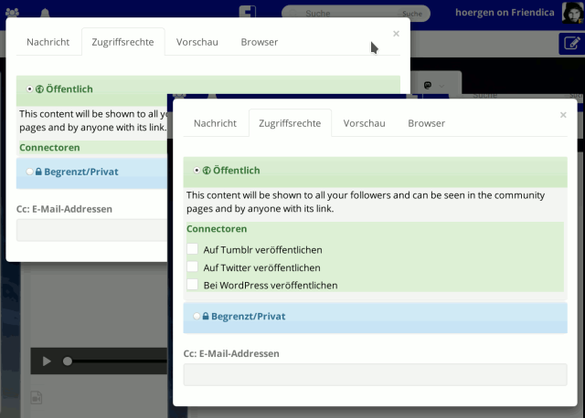Open the compose new post pencil icon
The height and width of the screenshot is (418, 585).
(572, 43)
